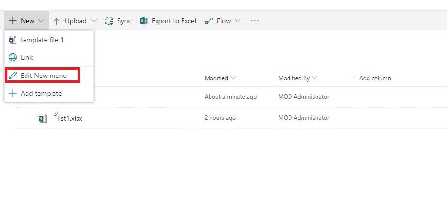Click the Sync circular arrows icon

tap(109, 21)
